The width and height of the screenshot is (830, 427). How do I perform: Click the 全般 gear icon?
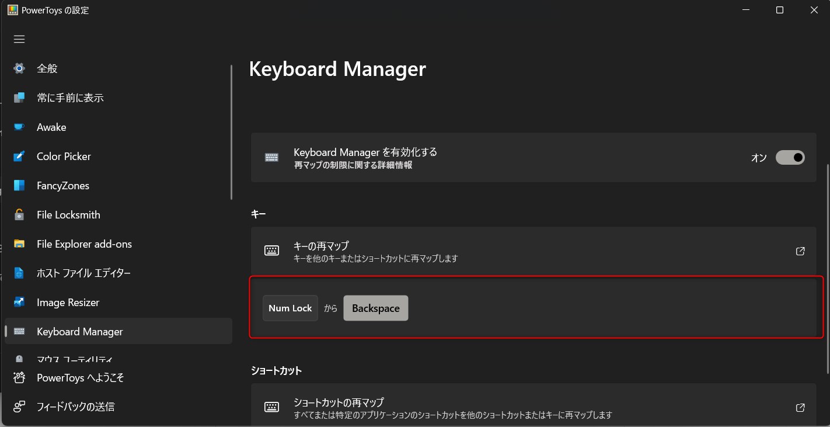[x=19, y=68]
